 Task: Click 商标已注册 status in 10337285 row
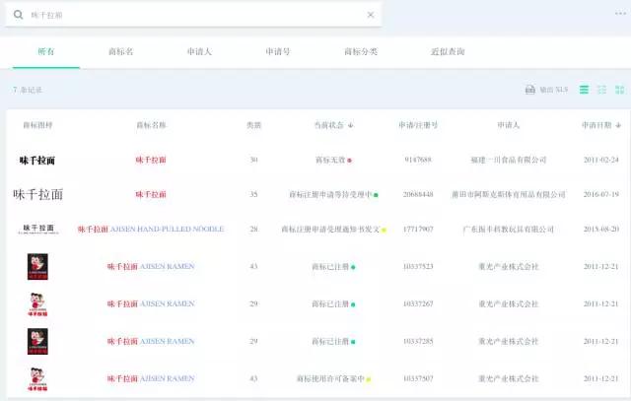(x=333, y=342)
